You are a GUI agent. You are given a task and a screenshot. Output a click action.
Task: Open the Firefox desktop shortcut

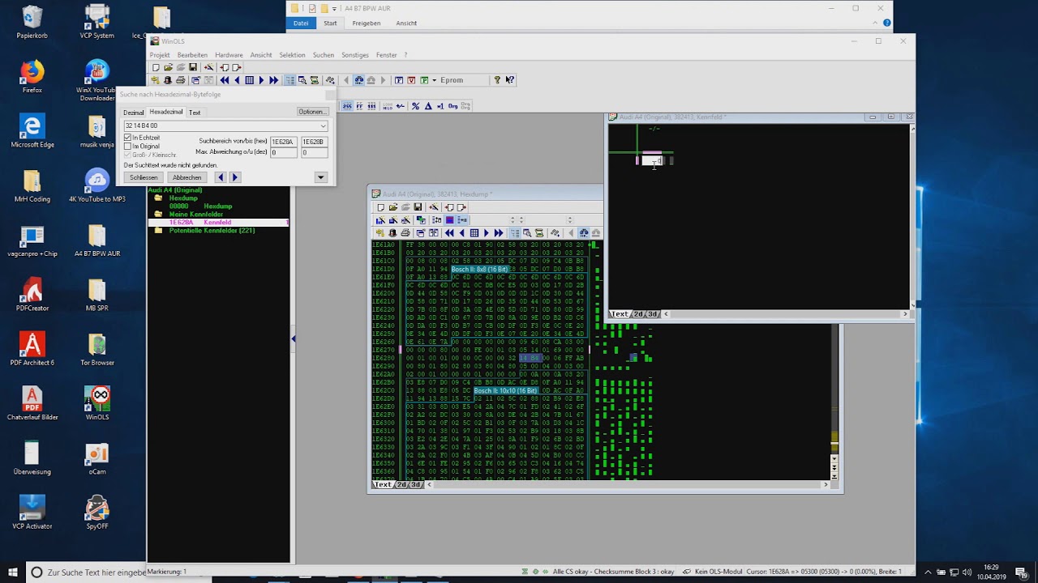tap(32, 78)
